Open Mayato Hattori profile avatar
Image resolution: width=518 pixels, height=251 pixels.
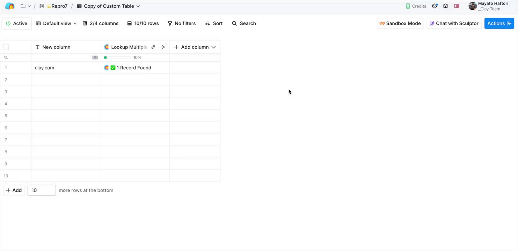pos(473,6)
